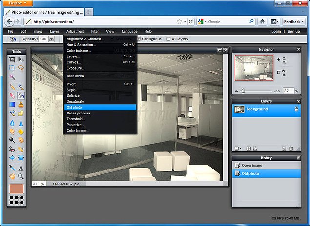Select the Brush tool

21,87
